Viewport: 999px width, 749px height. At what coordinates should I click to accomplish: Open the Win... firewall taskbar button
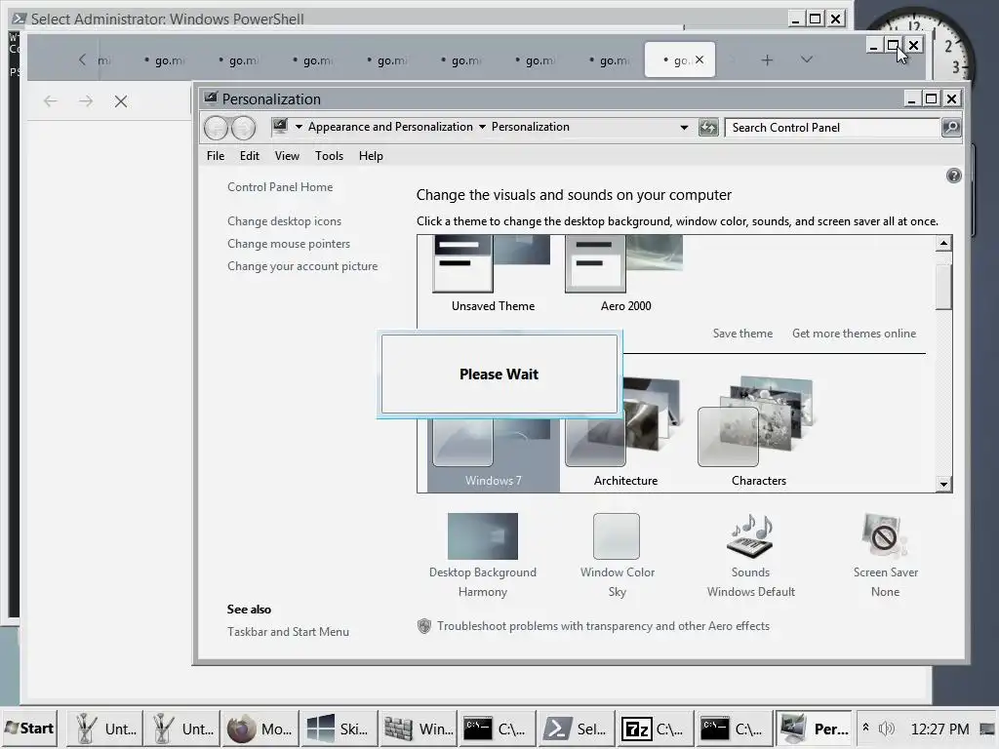coord(418,729)
